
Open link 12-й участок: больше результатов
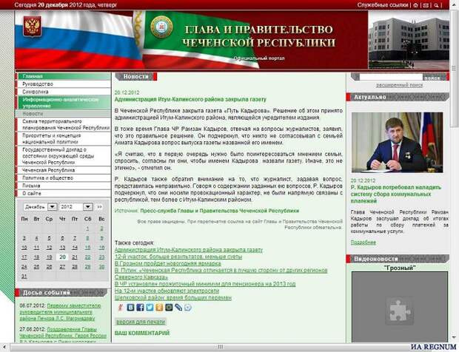click(178, 257)
